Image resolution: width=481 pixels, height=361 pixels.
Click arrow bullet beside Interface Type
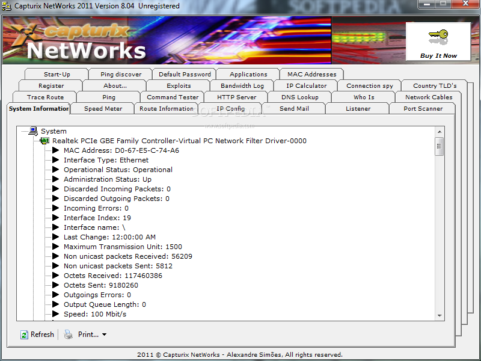tap(55, 160)
